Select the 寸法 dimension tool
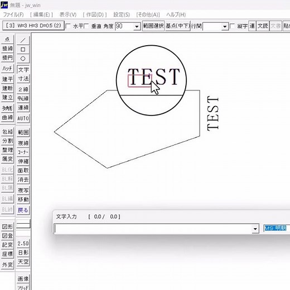Screen dimensions: 290x290 23,79
